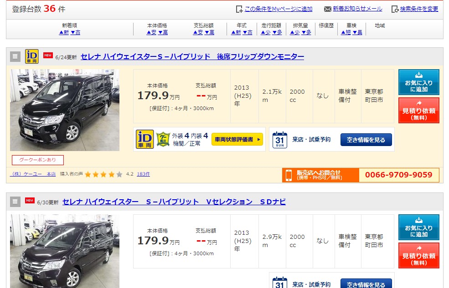Click the green Goo inspection badge icon
Screen dimensions: 449x288
pyautogui.click(x=163, y=139)
